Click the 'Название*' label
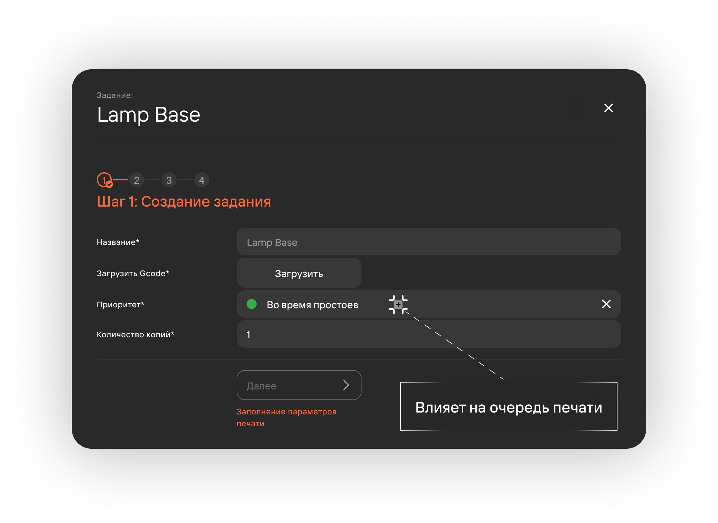Viewport: 718px width, 523px height. (x=118, y=242)
